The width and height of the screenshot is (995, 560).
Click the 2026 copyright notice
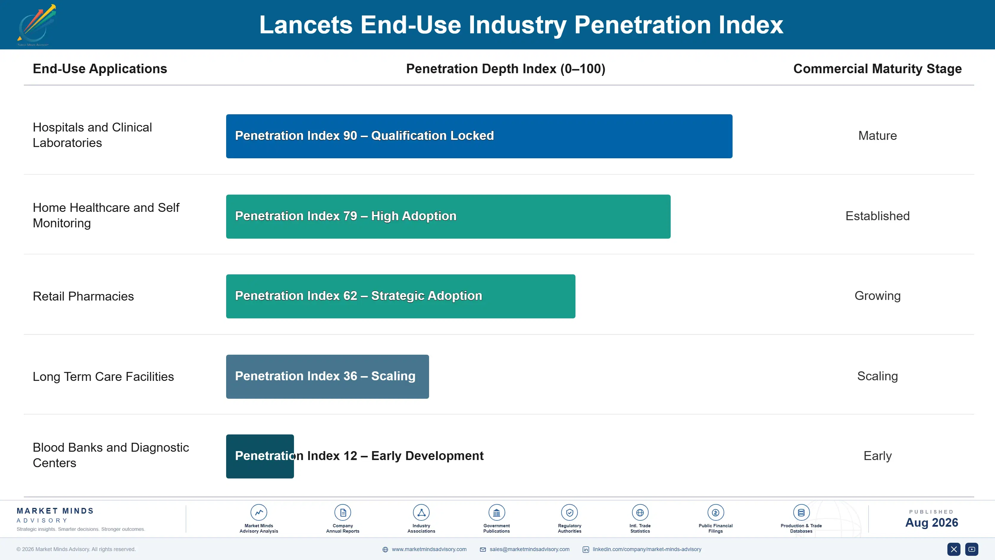76,549
